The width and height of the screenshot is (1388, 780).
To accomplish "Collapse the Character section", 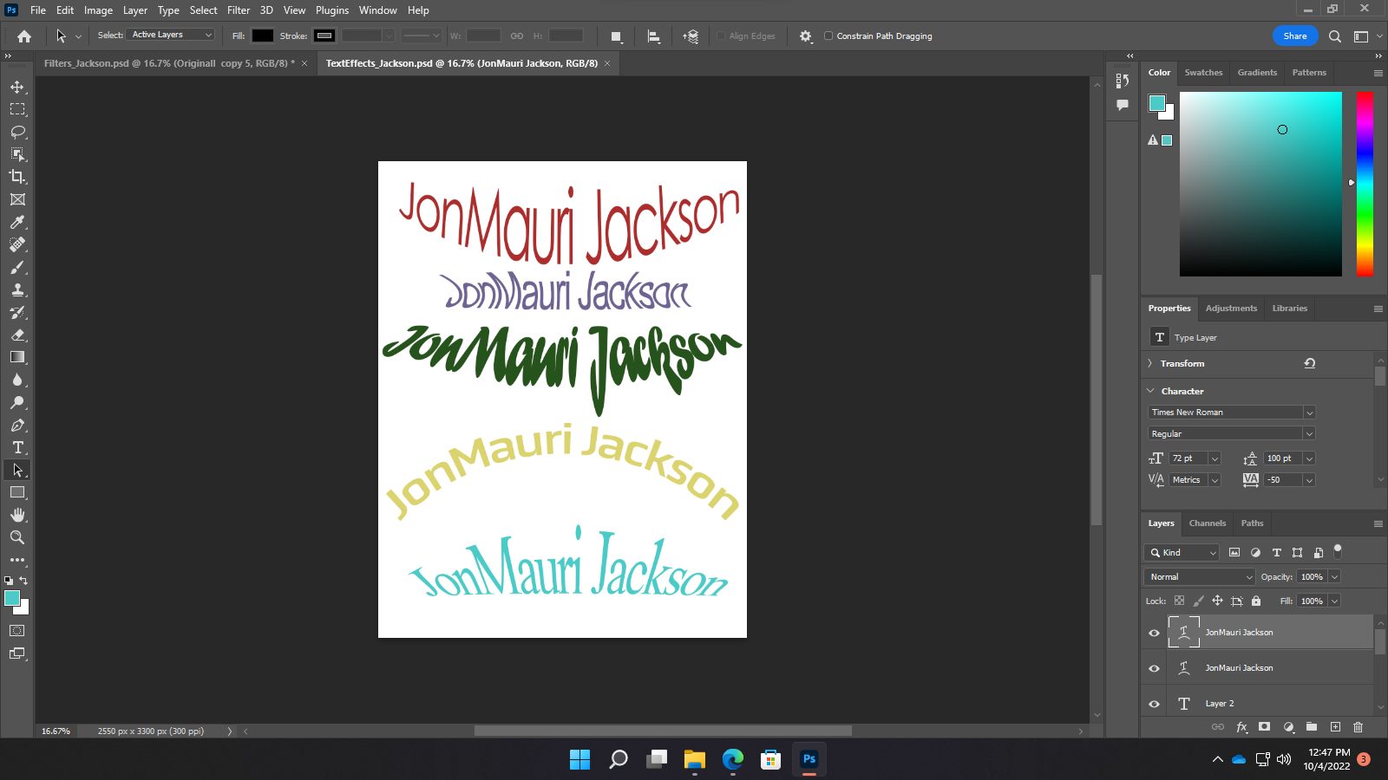I will pos(1150,392).
